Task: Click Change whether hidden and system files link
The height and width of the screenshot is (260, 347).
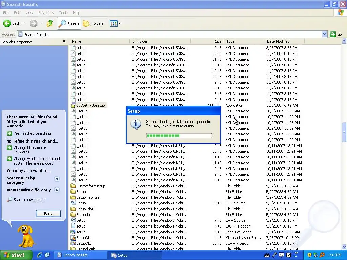Action: (x=37, y=161)
